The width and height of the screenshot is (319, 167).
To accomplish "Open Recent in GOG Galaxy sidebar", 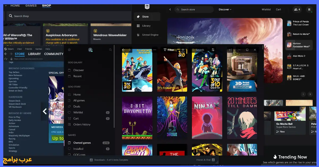I will [77, 76].
